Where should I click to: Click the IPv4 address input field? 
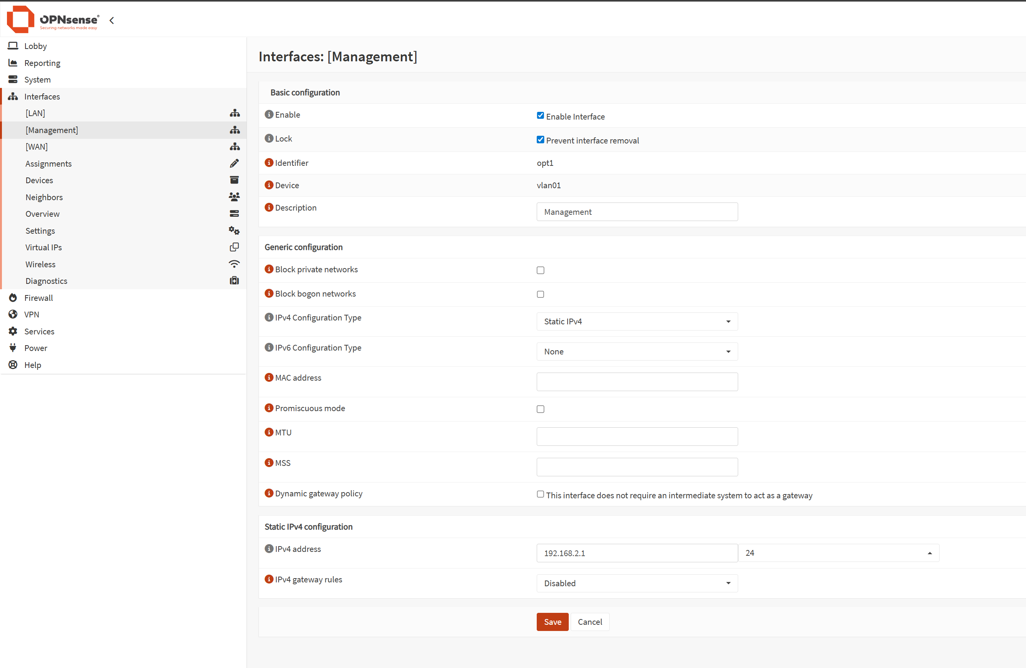(637, 553)
